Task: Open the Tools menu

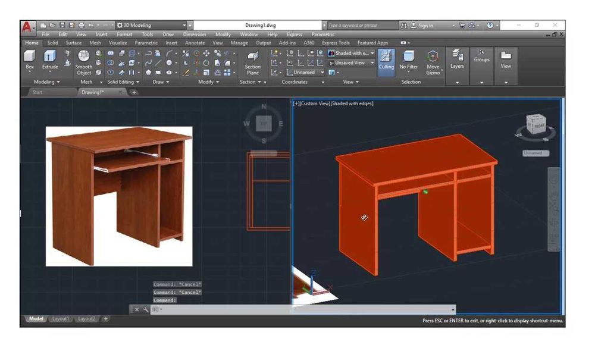Action: point(147,34)
